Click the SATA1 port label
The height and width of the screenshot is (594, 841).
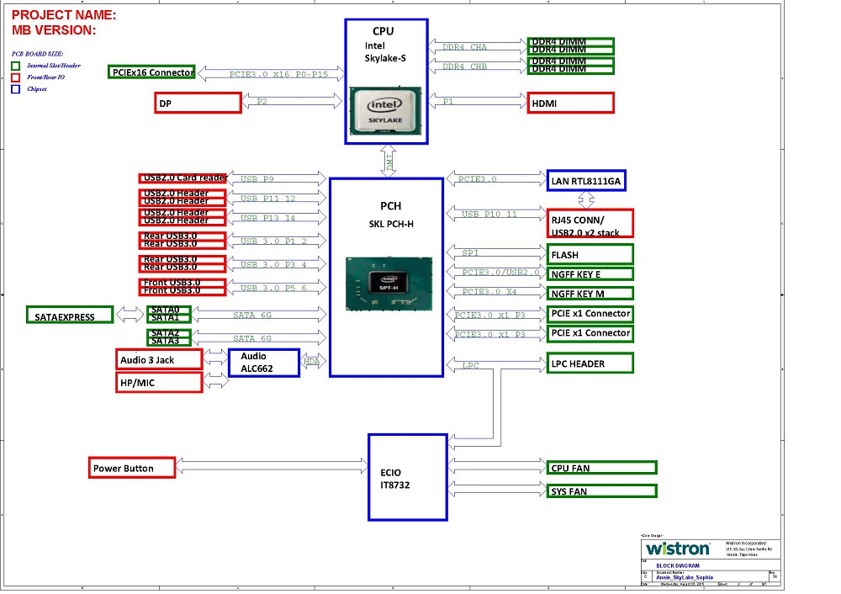pos(165,318)
